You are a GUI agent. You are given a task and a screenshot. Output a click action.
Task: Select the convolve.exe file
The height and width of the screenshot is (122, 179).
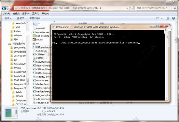(x=41, y=32)
